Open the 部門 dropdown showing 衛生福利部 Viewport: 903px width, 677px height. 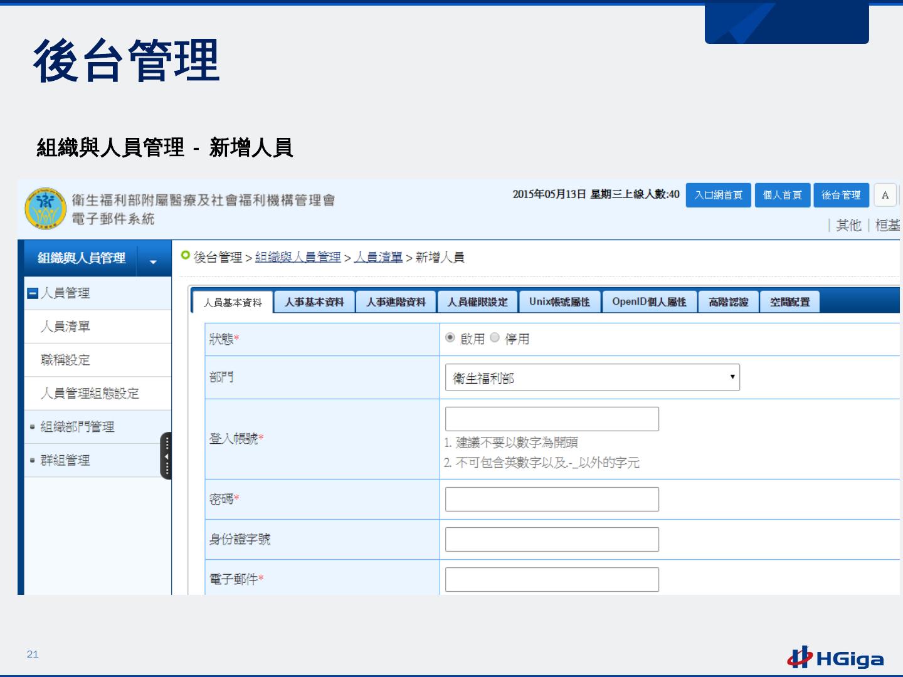[x=593, y=377]
